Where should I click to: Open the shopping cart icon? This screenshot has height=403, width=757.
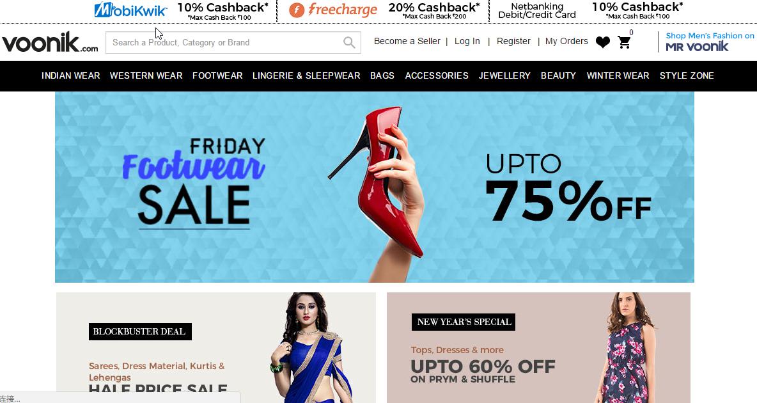624,42
